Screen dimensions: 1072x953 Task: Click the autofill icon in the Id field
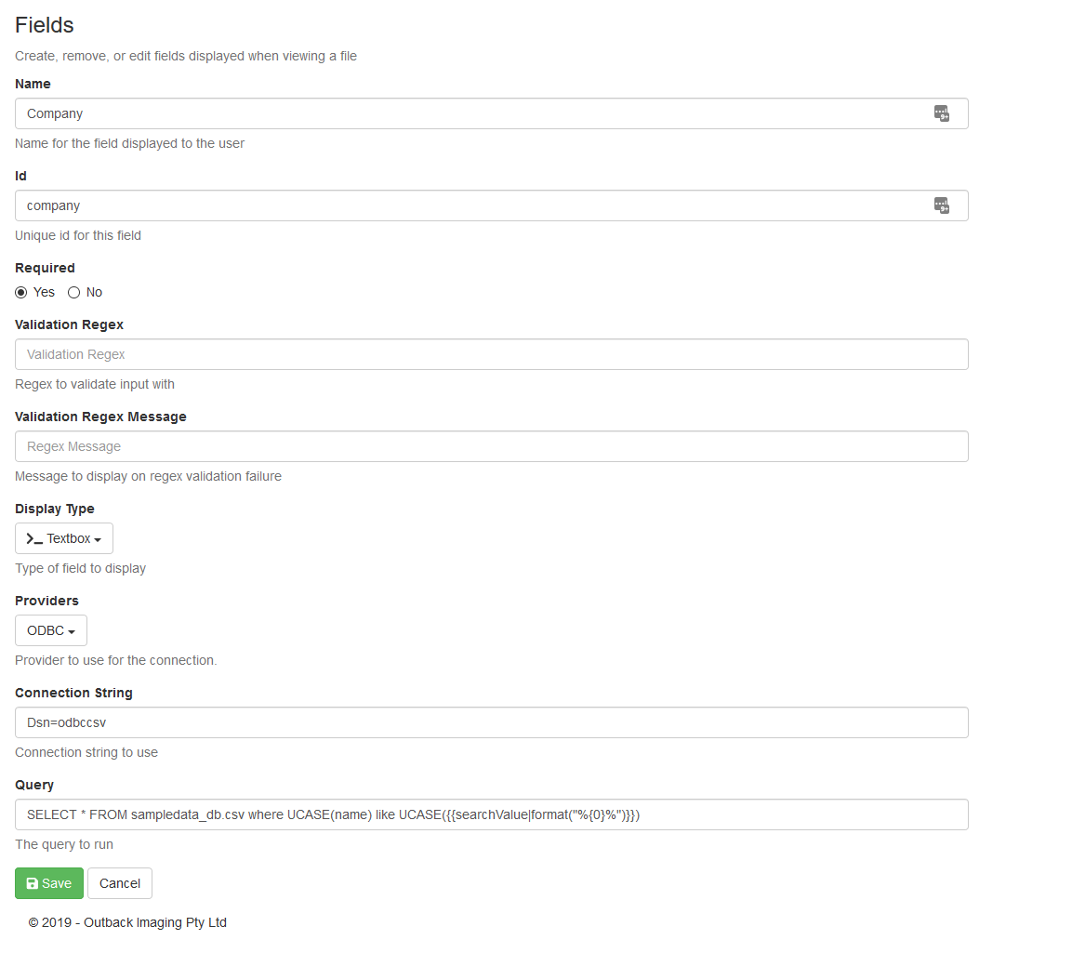(941, 205)
